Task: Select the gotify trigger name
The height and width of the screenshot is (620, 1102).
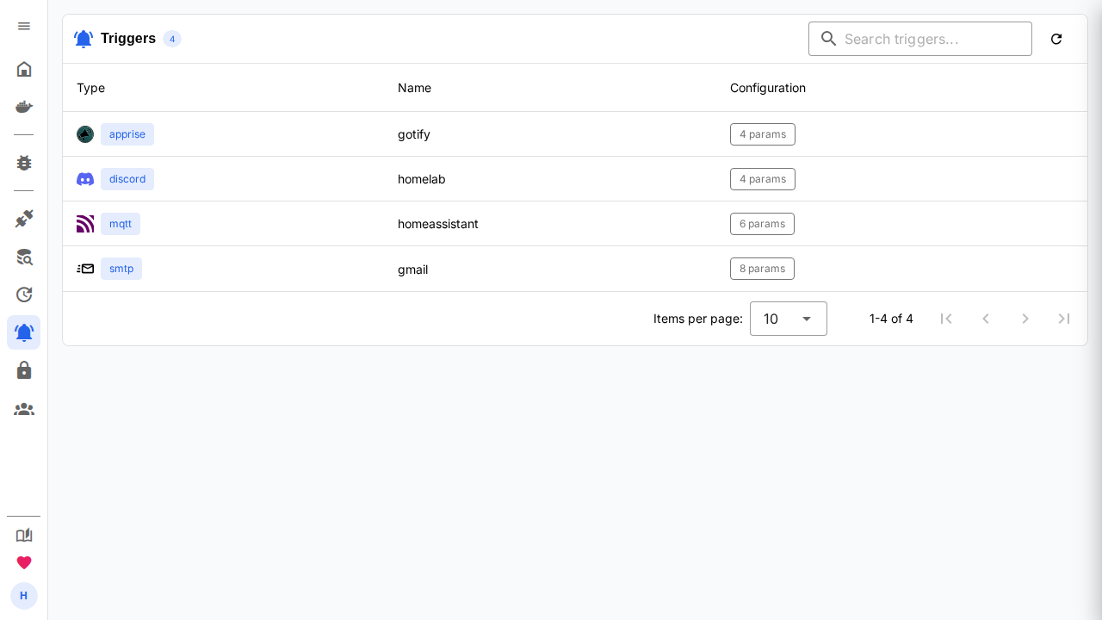Action: tap(414, 134)
